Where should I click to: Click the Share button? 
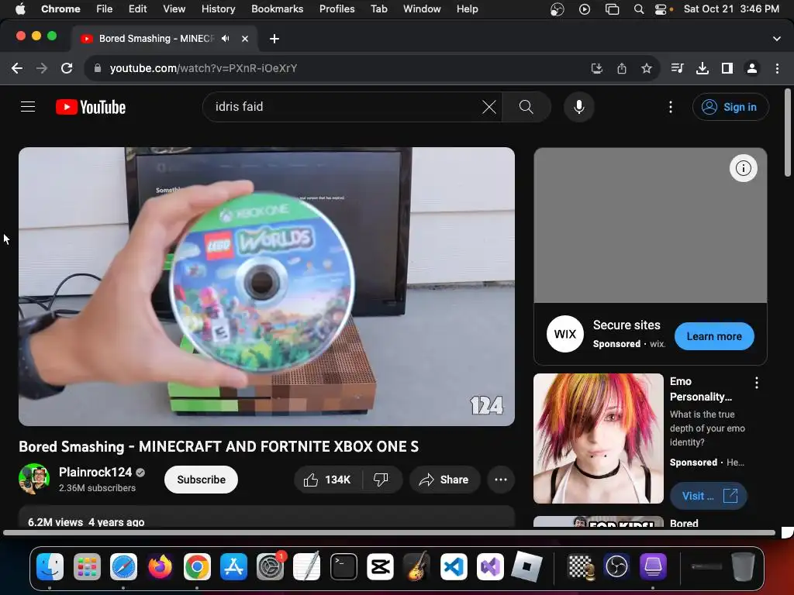[x=444, y=480]
